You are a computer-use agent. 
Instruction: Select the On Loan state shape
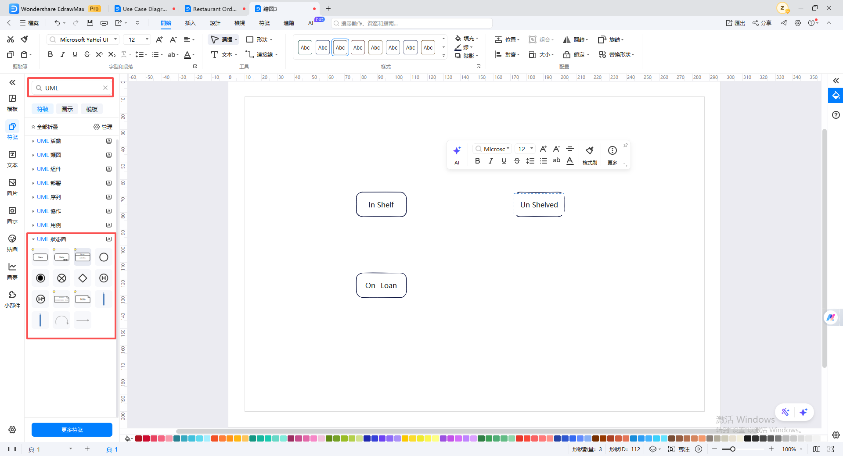point(381,285)
